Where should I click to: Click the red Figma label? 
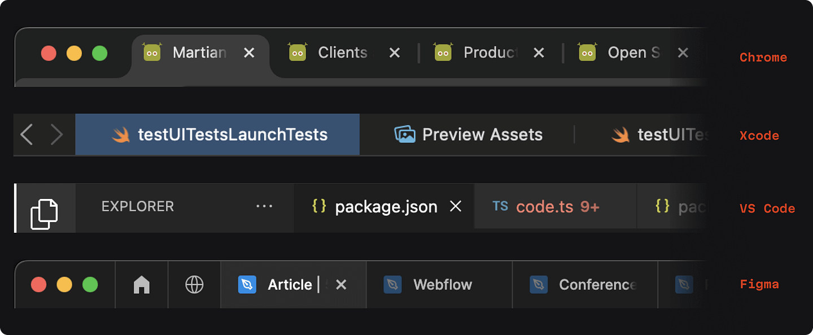point(759,285)
